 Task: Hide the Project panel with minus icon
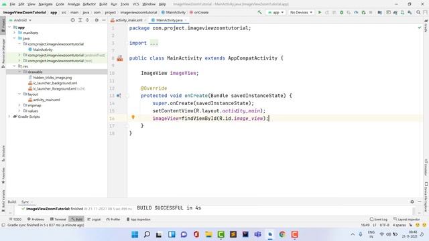[x=104, y=20]
